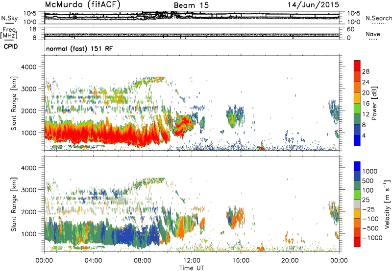Click the "16" power colorbar label
This screenshot has width=392, height=271.
[x=366, y=104]
